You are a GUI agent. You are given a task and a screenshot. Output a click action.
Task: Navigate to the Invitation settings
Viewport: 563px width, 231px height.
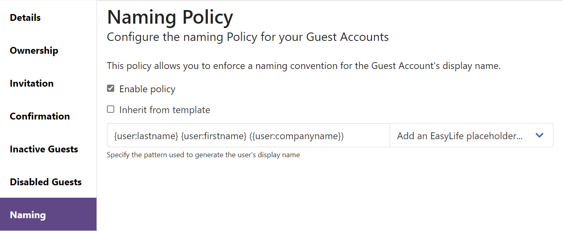(31, 83)
